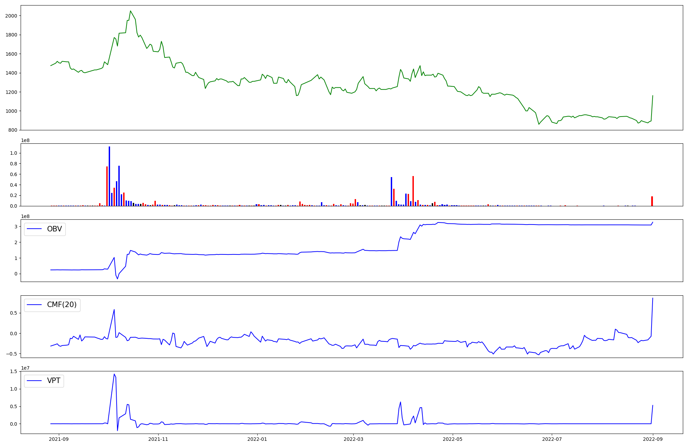Click the VPT legend entry
Image resolution: width=688 pixels, height=447 pixels.
(53, 381)
